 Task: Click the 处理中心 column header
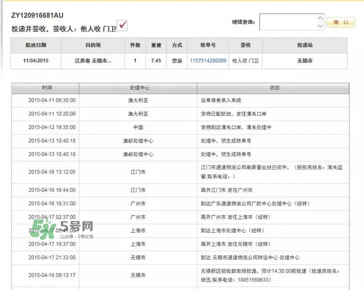(138, 88)
